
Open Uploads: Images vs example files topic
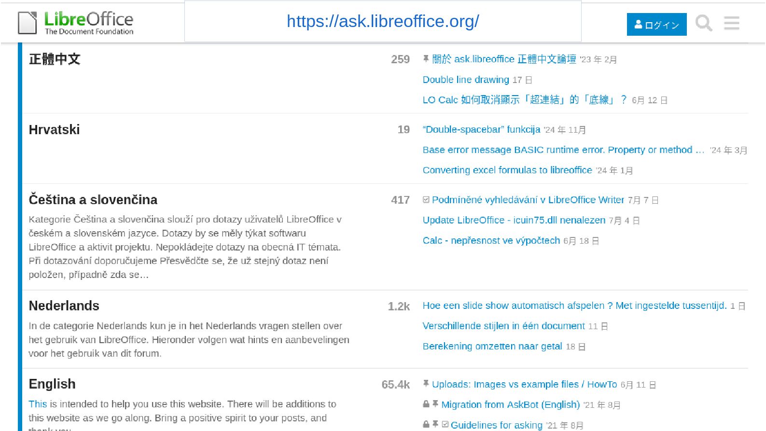(525, 384)
